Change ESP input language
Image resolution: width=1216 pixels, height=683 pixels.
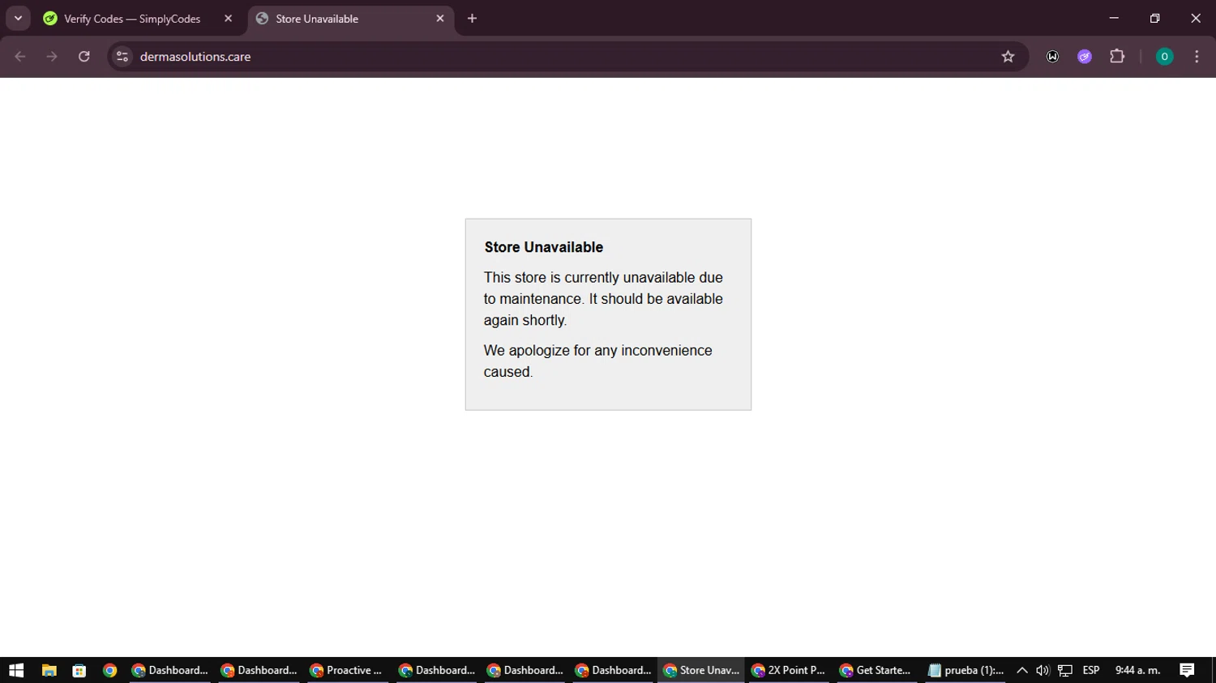pos(1091,670)
